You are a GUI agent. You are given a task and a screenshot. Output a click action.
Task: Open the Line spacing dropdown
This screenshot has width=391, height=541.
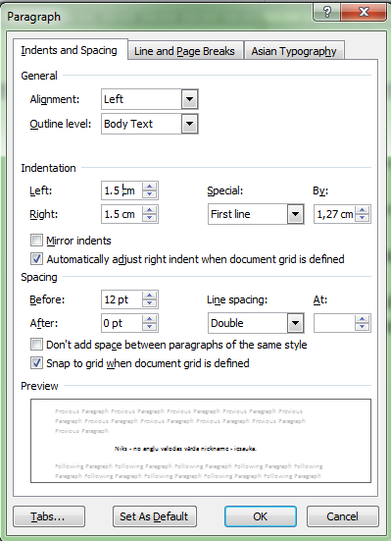[x=295, y=323]
